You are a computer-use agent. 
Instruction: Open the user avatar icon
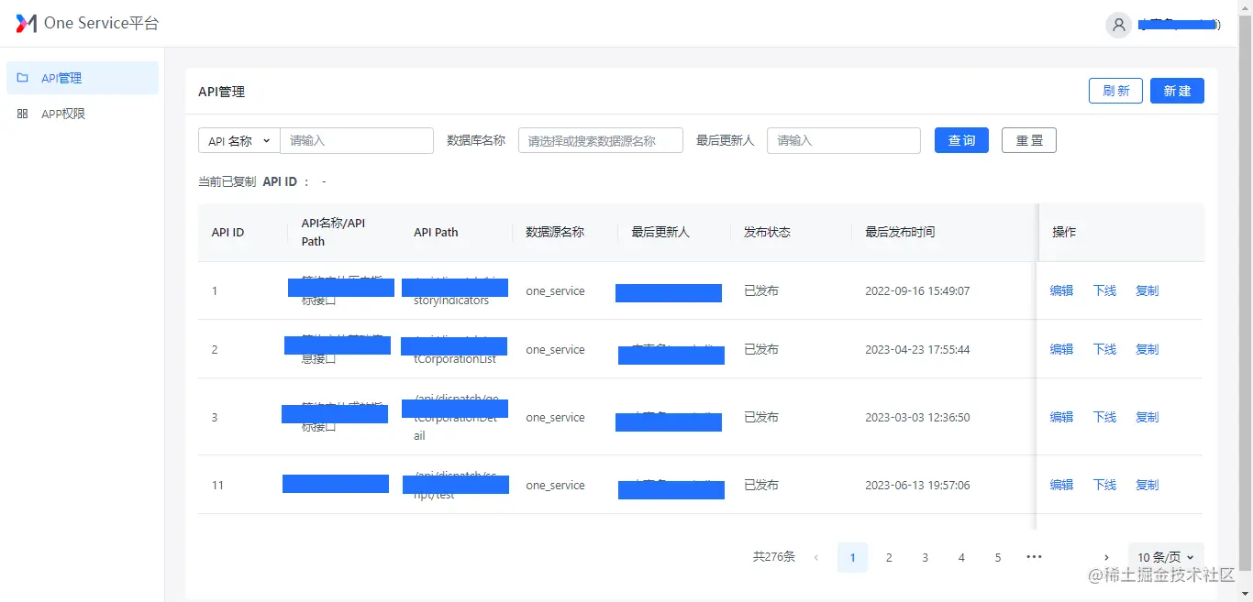(1118, 26)
